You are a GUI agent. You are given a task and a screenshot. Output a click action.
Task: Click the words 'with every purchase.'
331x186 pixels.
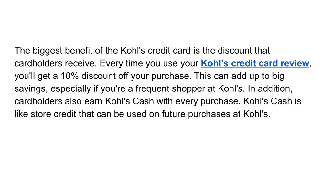(199, 101)
